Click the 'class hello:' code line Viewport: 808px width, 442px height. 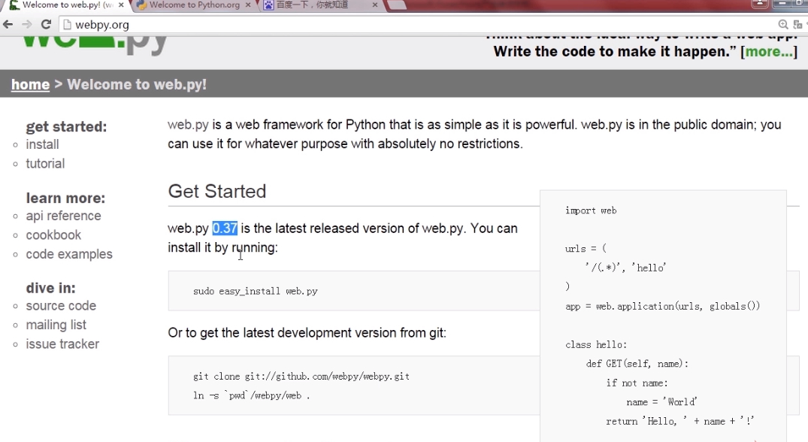click(596, 344)
